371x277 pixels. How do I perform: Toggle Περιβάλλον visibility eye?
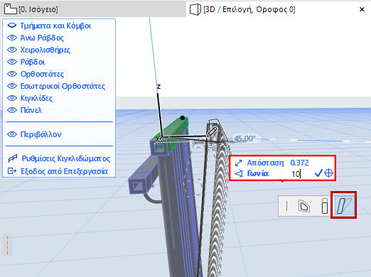[12, 134]
